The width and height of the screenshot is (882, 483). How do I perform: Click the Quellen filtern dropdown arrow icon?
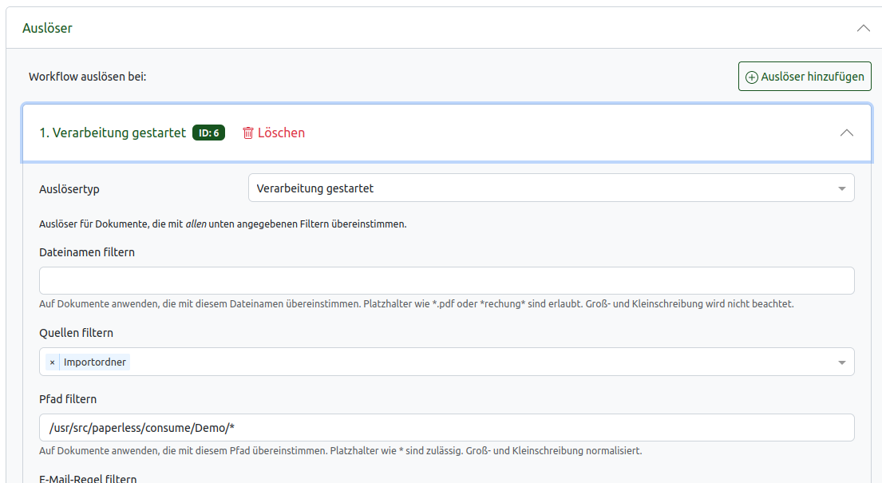[840, 362]
